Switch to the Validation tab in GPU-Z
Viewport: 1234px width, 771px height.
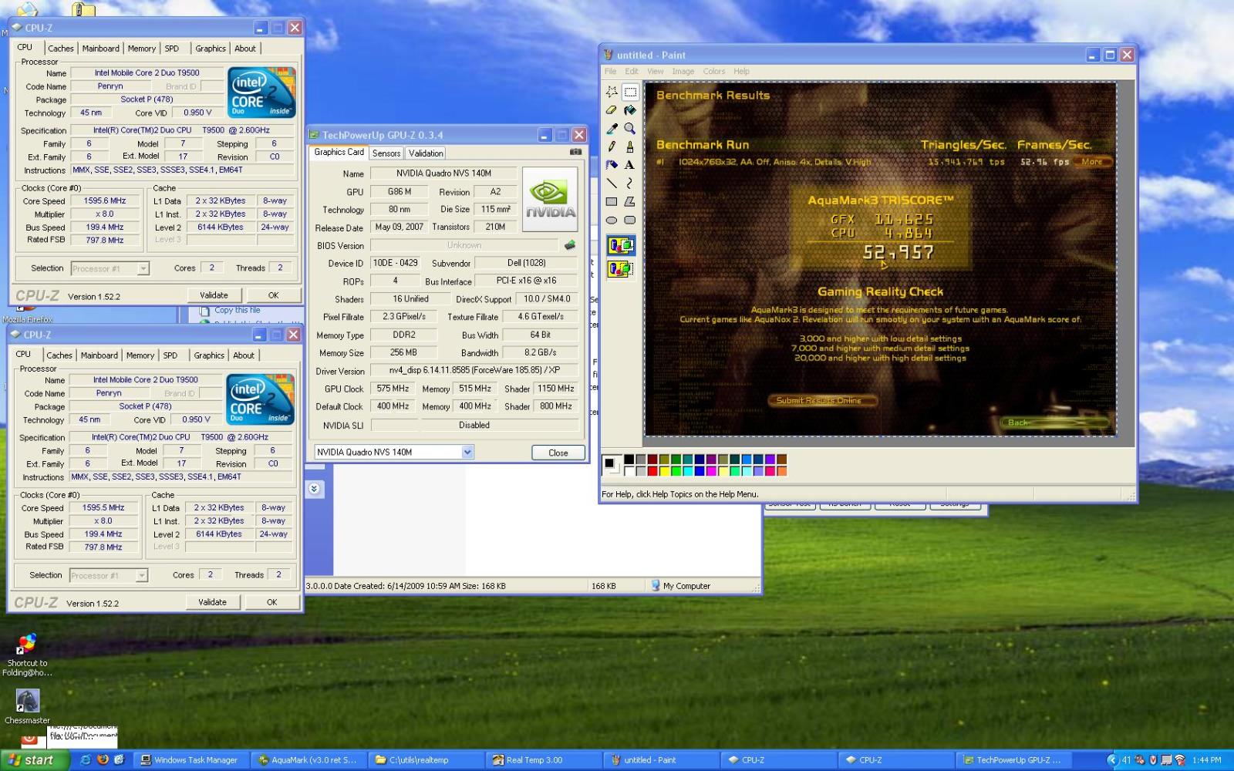(426, 153)
